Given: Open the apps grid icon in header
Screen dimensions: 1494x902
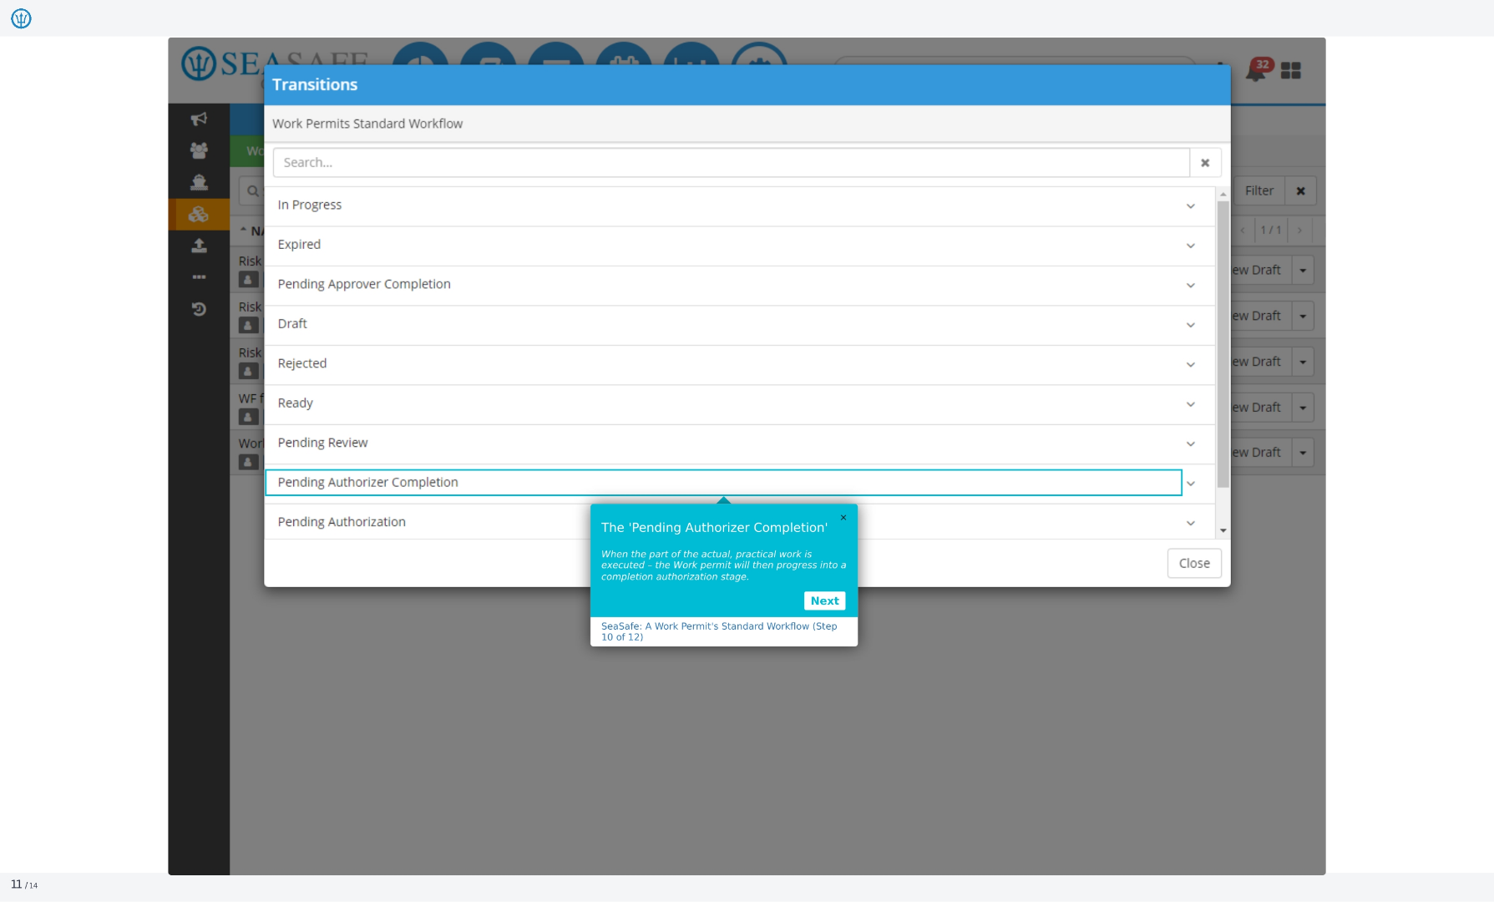Looking at the screenshot, I should tap(1291, 70).
